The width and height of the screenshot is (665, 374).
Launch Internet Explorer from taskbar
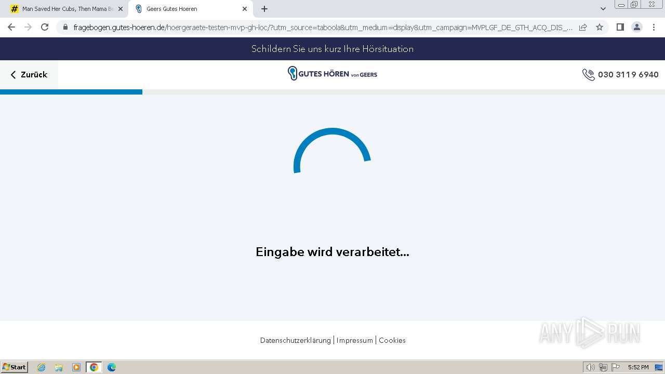42,367
